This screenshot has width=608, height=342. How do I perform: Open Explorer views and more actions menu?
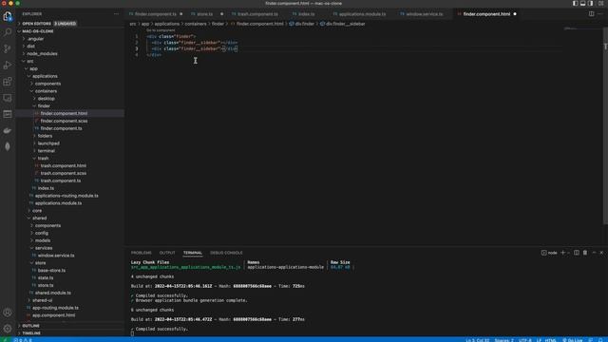[x=116, y=14]
